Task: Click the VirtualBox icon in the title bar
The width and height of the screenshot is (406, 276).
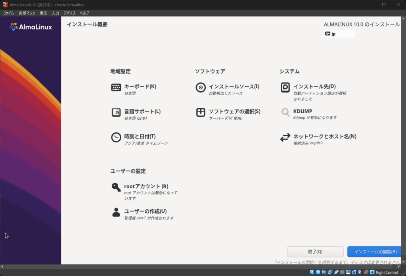Action: point(5,5)
